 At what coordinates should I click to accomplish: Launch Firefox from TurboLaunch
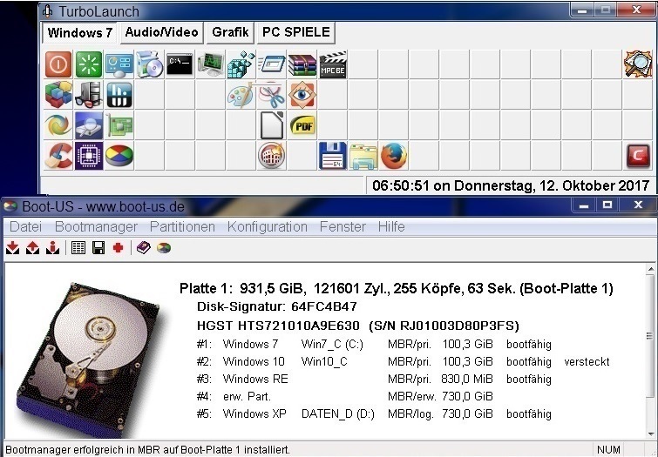[x=394, y=156]
